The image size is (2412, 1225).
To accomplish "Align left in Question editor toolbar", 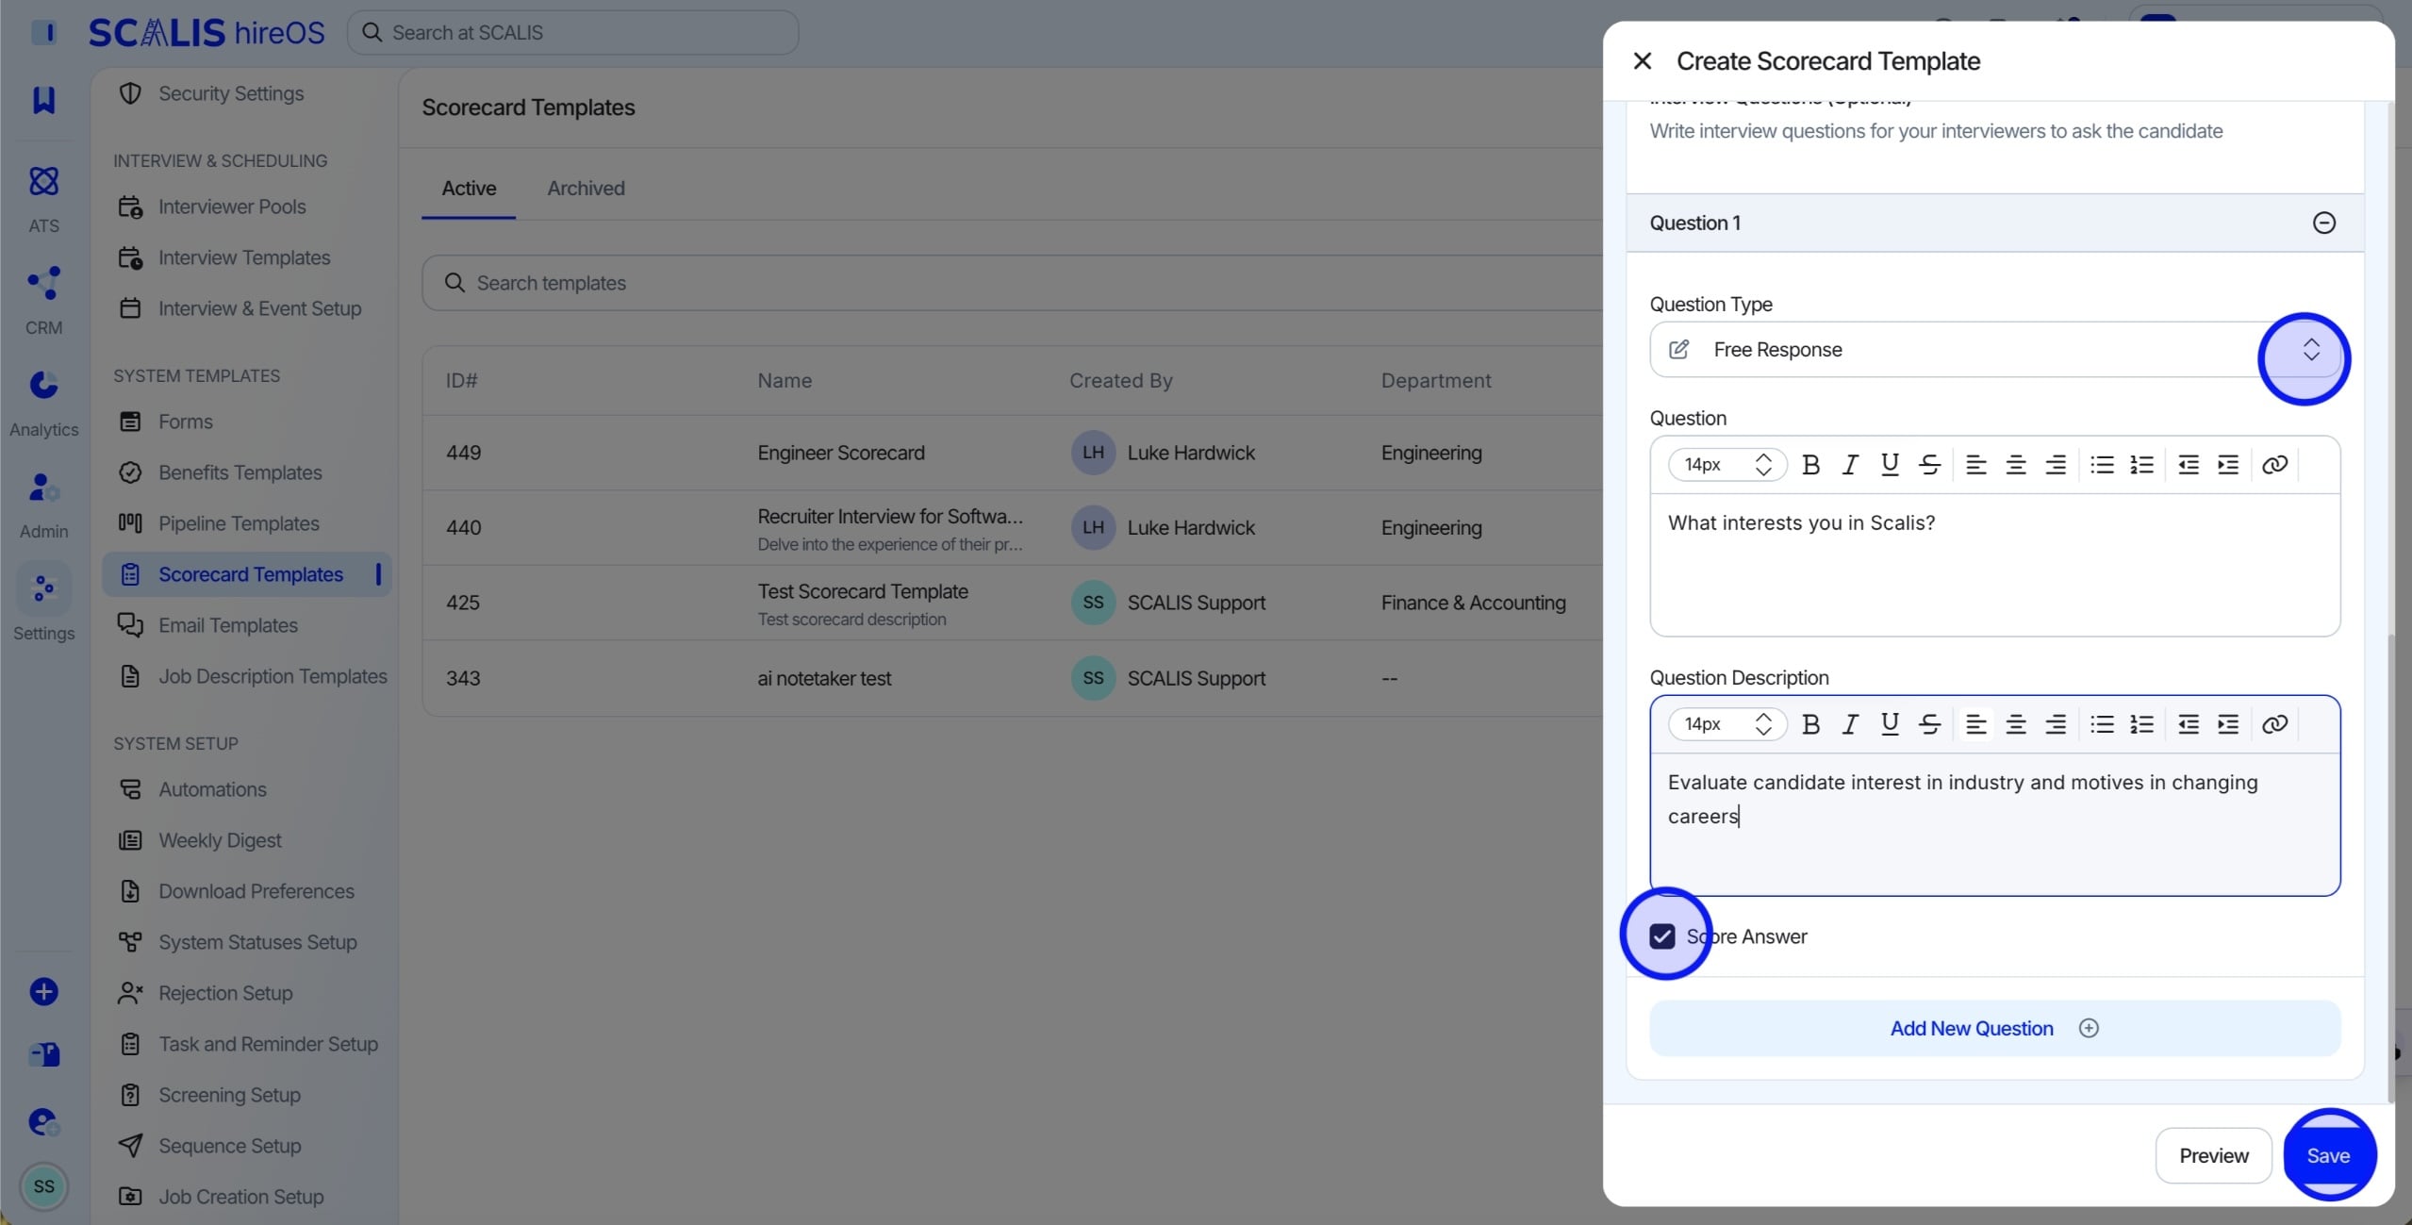I will point(1975,464).
